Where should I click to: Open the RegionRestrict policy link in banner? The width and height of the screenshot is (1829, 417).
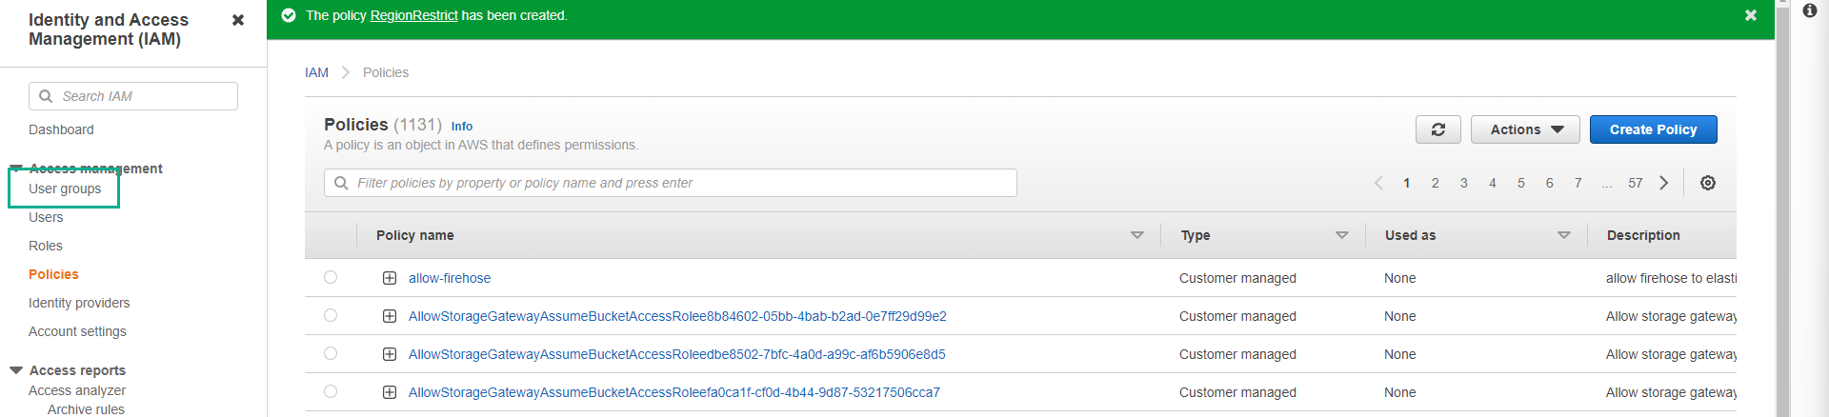pos(413,15)
